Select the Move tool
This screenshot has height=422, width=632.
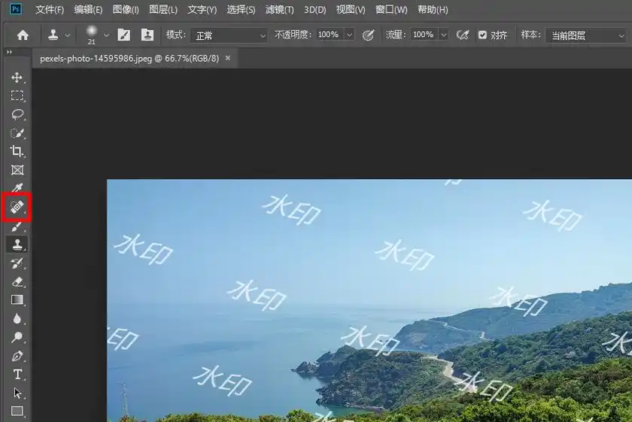pos(17,77)
